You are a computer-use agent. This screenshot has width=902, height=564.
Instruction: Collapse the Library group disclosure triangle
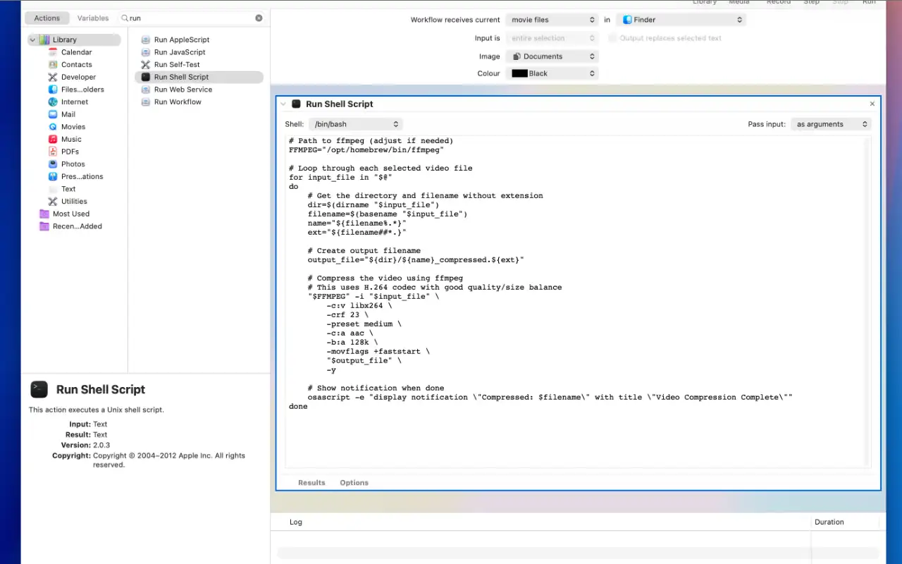[32, 39]
